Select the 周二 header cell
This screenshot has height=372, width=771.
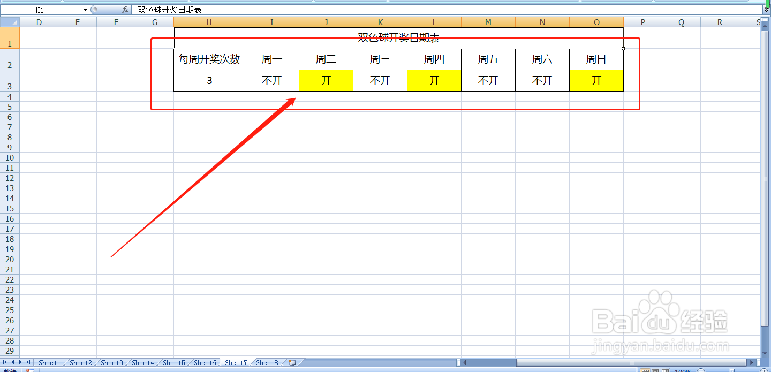(326, 59)
